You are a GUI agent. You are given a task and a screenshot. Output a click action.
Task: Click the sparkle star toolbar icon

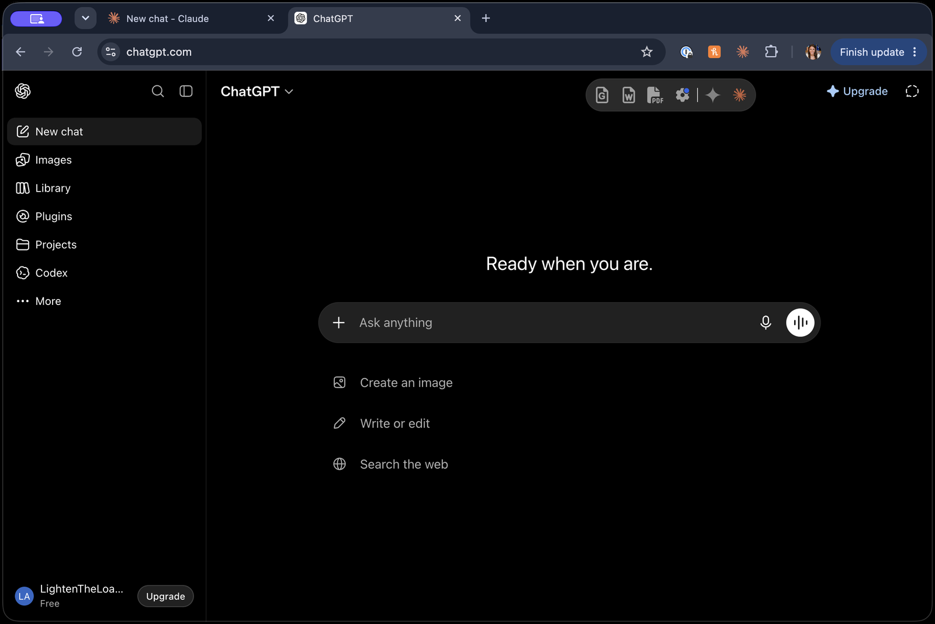click(x=712, y=95)
